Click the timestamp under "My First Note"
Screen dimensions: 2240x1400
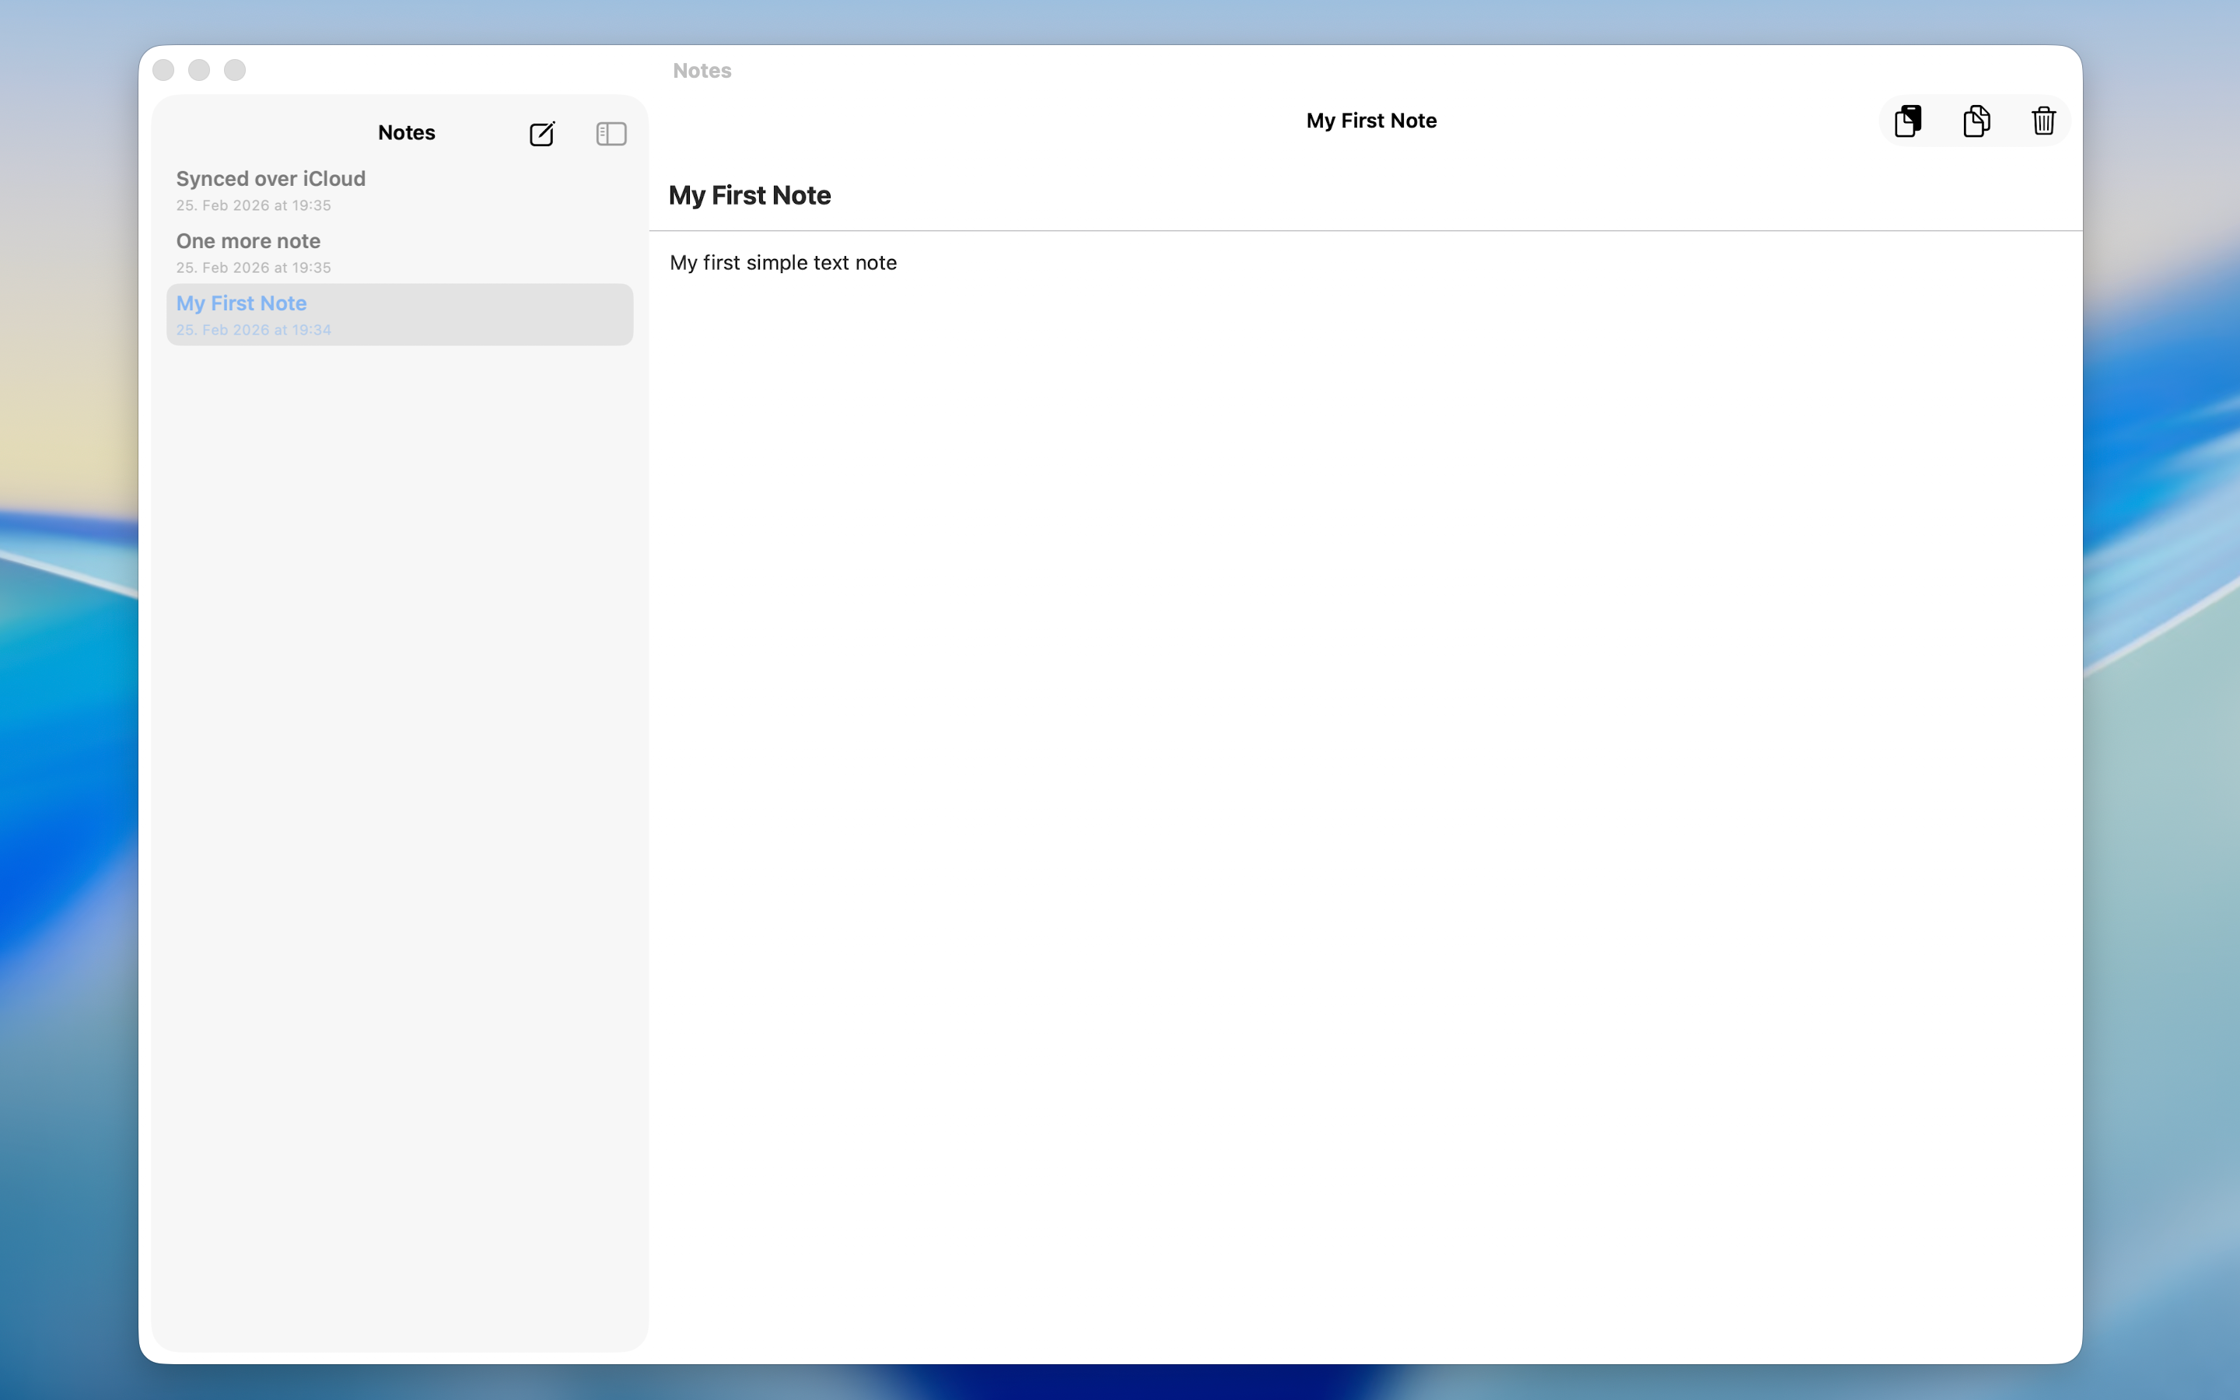coord(254,330)
